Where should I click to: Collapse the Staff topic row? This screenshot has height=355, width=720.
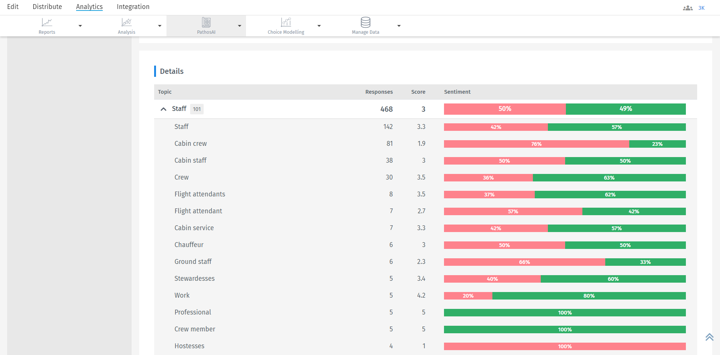coord(163,109)
